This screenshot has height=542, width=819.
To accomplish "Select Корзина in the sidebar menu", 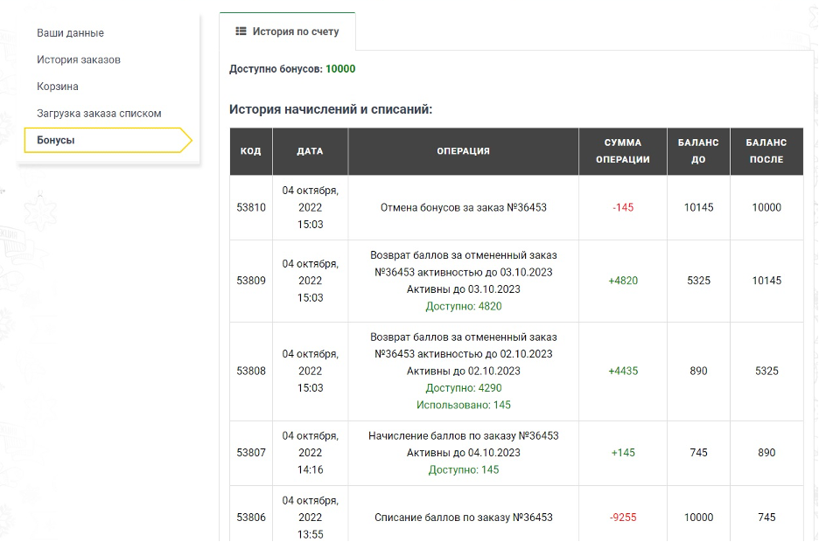I will coord(58,86).
